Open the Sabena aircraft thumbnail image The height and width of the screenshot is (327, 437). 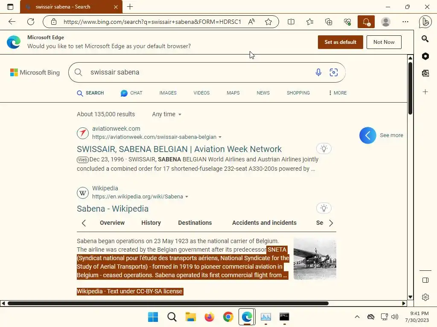click(x=315, y=258)
